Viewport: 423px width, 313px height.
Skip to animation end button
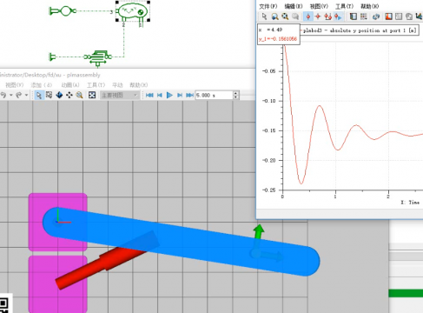(x=189, y=95)
